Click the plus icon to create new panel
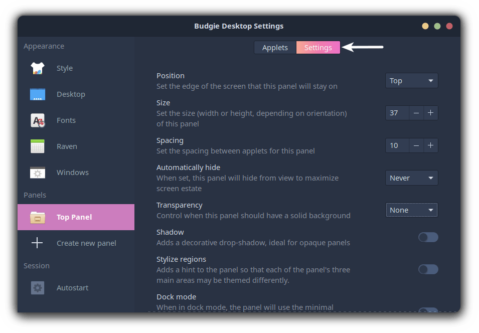The image size is (479, 333). (37, 243)
